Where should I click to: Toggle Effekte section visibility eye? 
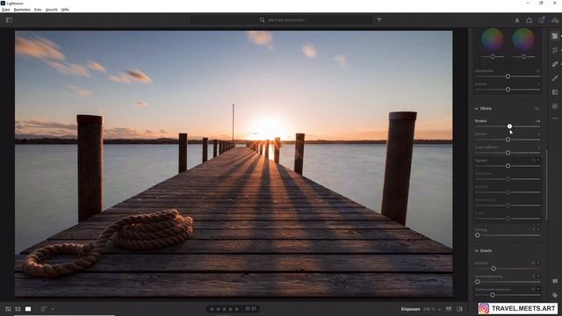click(x=537, y=109)
